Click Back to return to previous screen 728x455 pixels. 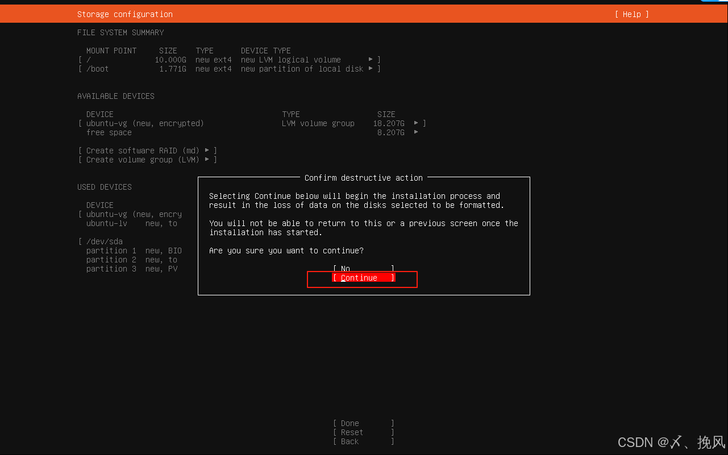click(x=363, y=441)
